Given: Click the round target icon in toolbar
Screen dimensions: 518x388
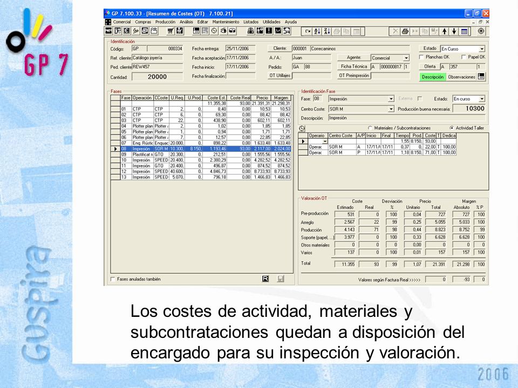Looking at the screenshot, I should 481,31.
